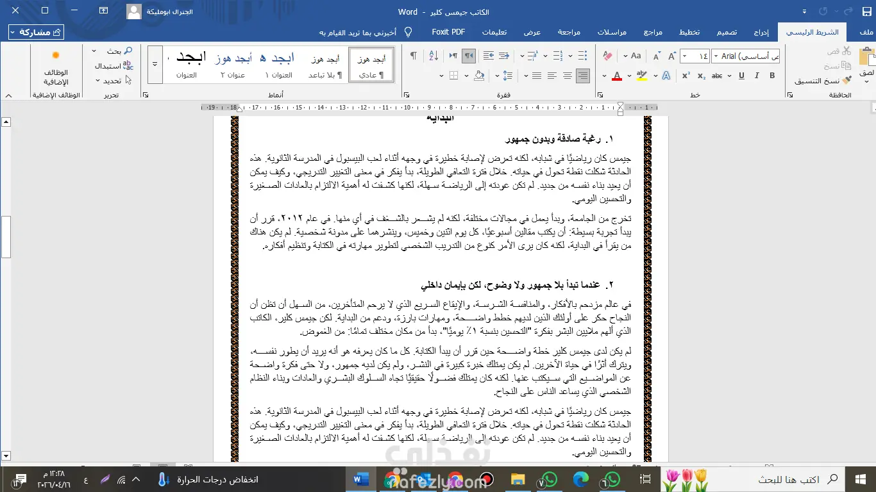Click the Borders icon
The height and width of the screenshot is (492, 876).
pyautogui.click(x=453, y=76)
